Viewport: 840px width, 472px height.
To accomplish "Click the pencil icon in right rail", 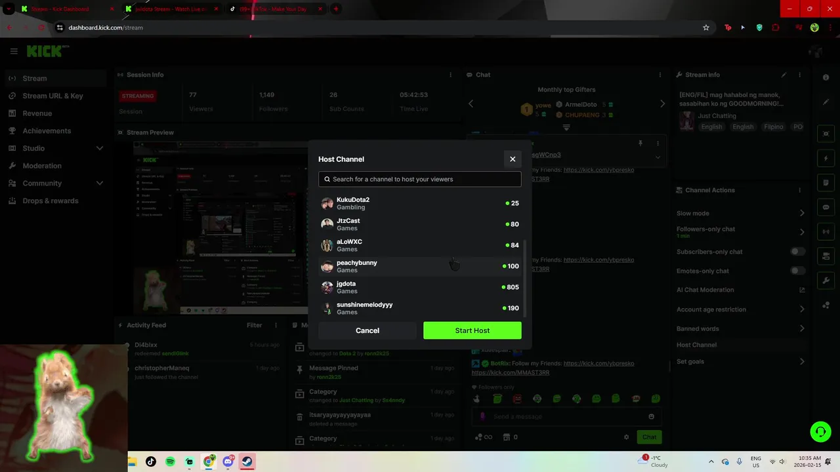I will 826,102.
